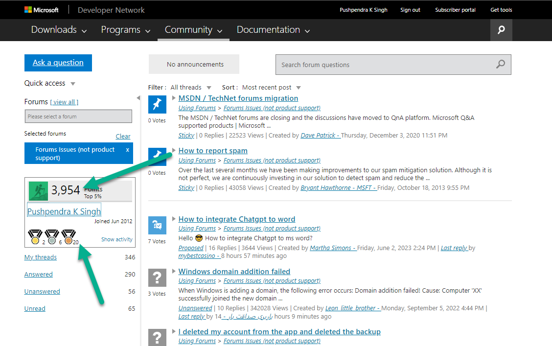Viewport: 552px width, 346px height.
Task: Click Proposed status link on Chatgpt thread
Action: (191, 248)
